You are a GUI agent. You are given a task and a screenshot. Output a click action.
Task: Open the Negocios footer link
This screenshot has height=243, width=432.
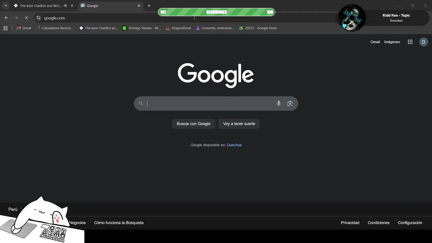(77, 223)
